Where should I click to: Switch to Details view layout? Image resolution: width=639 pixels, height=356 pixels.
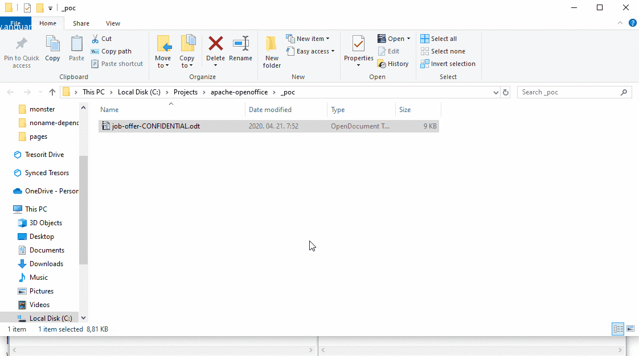pos(618,329)
